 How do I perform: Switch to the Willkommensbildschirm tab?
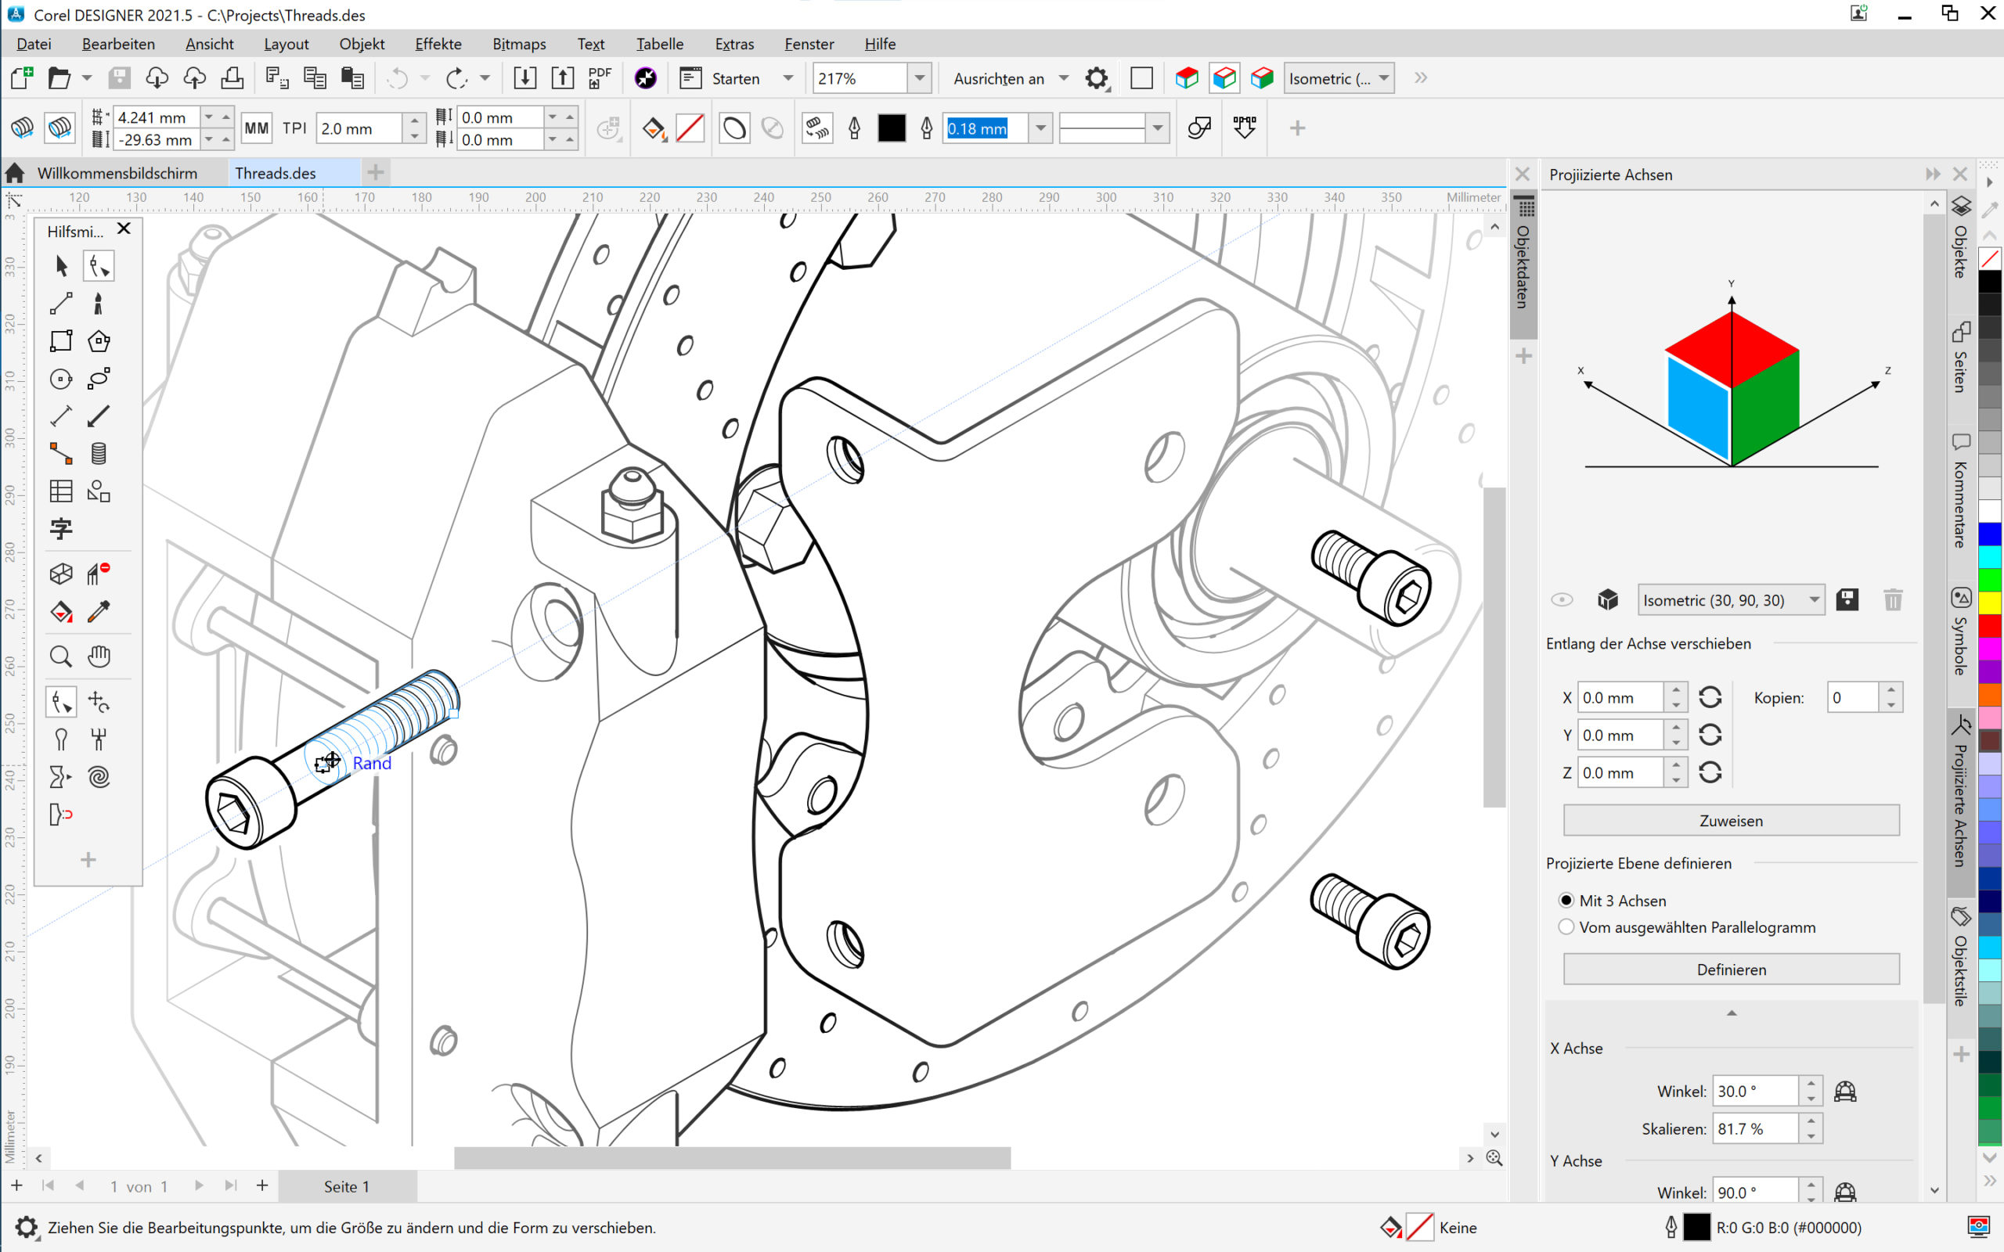[117, 172]
